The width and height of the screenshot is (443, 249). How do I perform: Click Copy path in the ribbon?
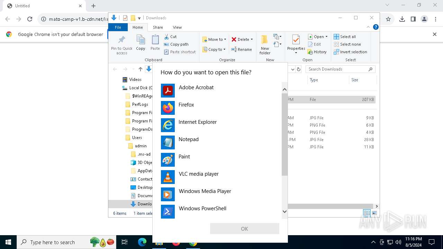point(176,44)
